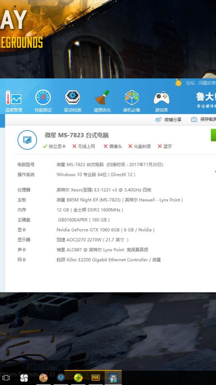Click the Xeon E3-1231 v3 processor value
Viewport: 216px width, 385px height.
[x=104, y=190]
